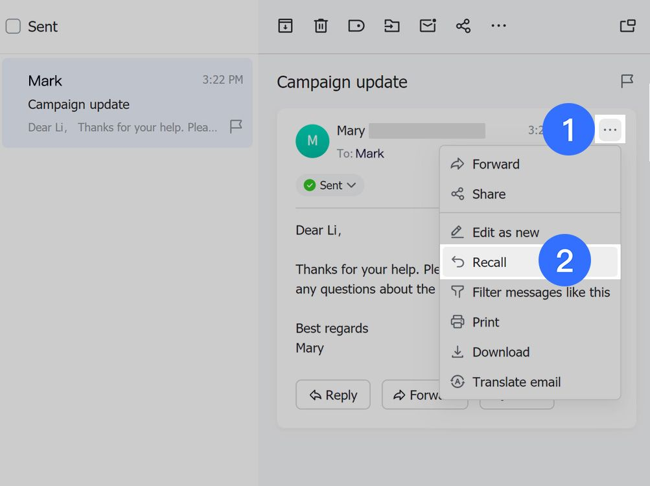Open the message three-dot options menu
The height and width of the screenshot is (486, 650).
tap(610, 130)
